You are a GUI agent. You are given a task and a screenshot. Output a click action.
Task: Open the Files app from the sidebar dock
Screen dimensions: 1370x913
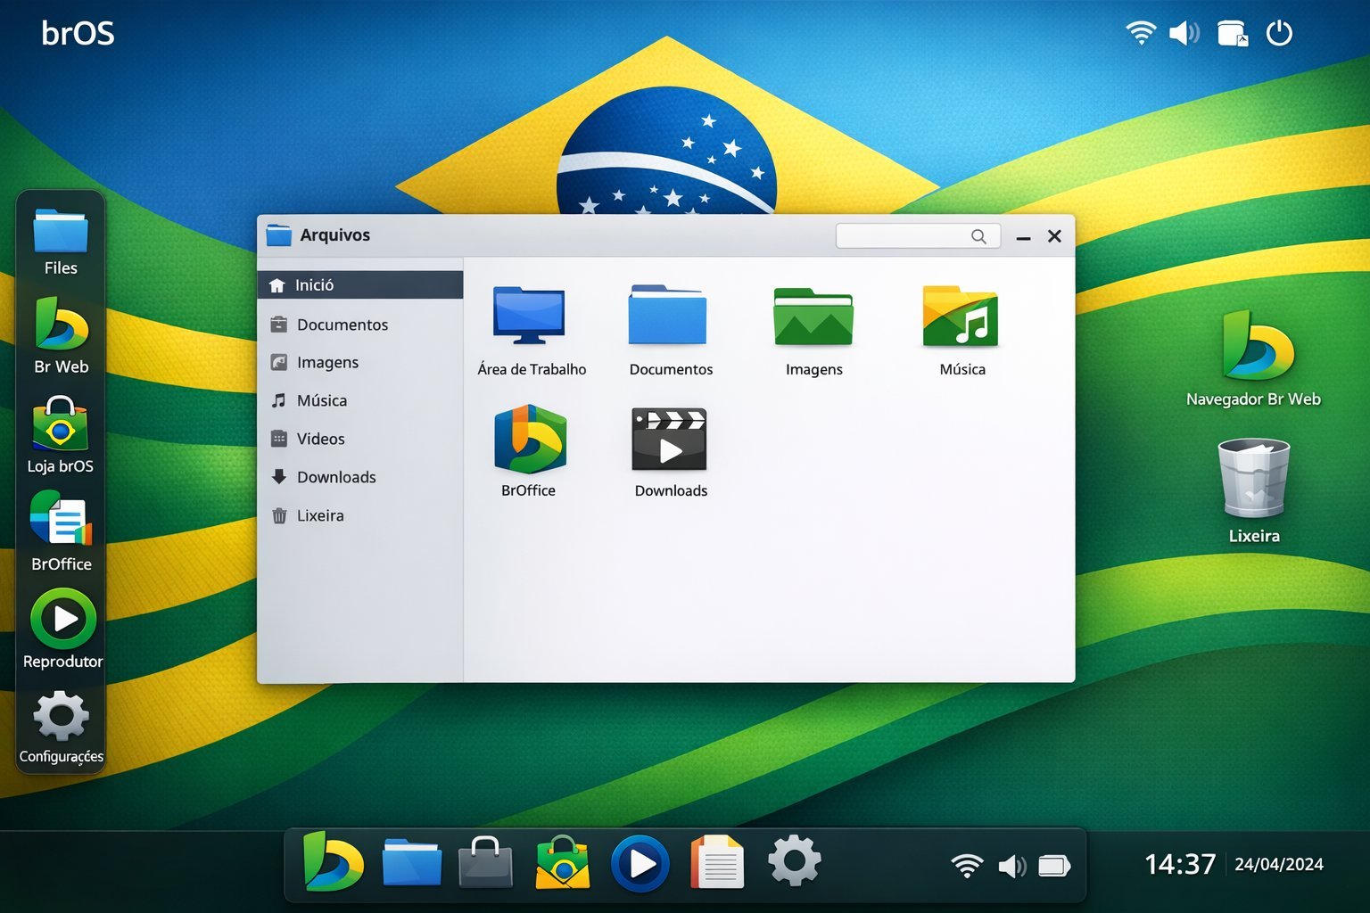pyautogui.click(x=60, y=234)
